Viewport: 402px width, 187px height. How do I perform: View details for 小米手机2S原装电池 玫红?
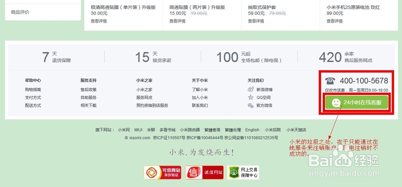tap(334, 21)
